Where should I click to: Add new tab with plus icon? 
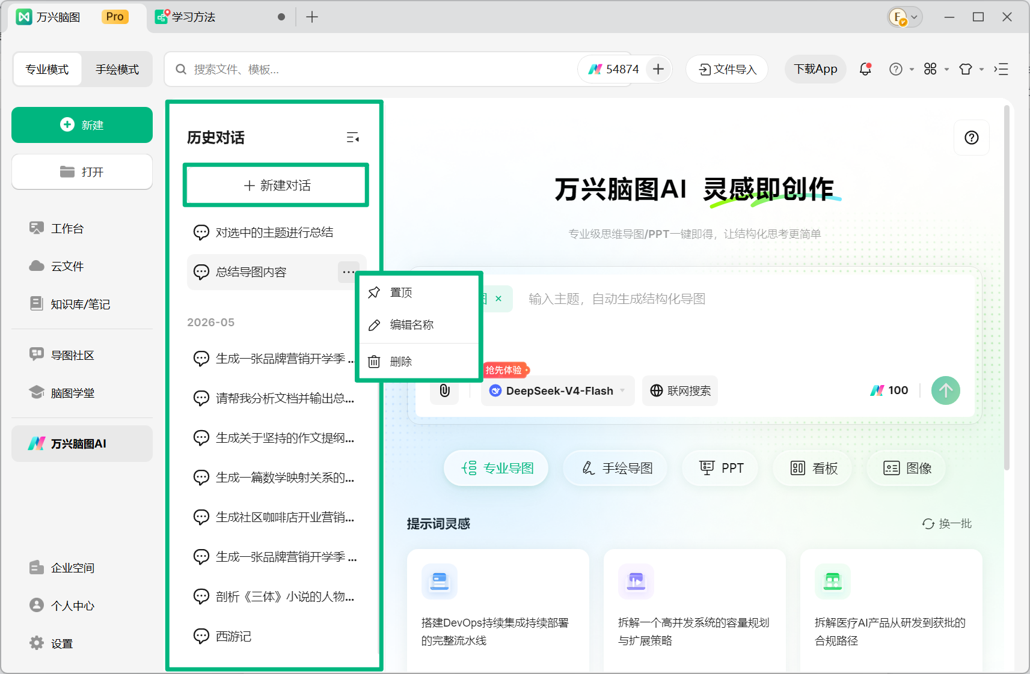click(311, 17)
